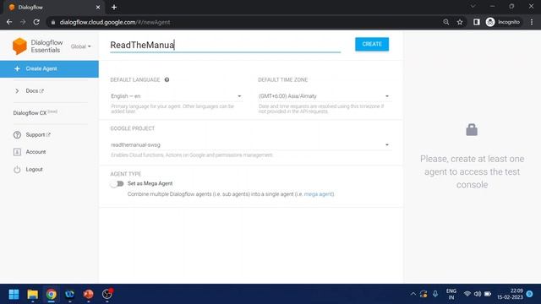Image resolution: width=541 pixels, height=304 pixels.
Task: Open the Google Project readthemanual dropdown
Action: coord(250,144)
